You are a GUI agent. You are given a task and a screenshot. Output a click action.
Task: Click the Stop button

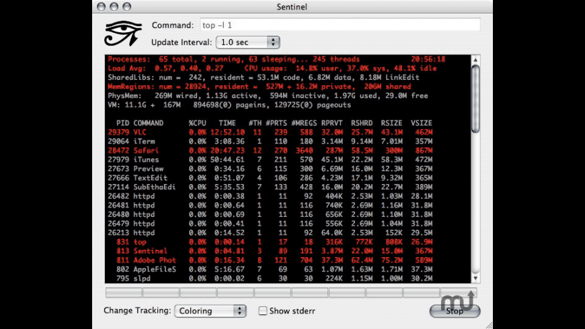pos(455,311)
